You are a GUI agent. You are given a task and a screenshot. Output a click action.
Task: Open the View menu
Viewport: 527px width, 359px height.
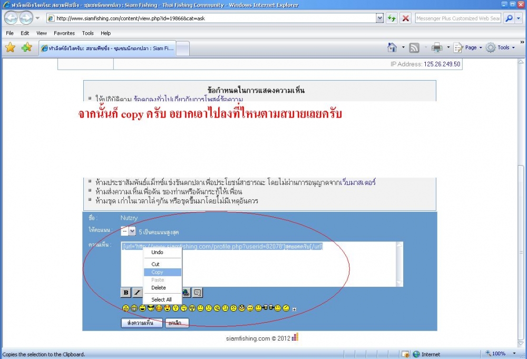pyautogui.click(x=41, y=33)
